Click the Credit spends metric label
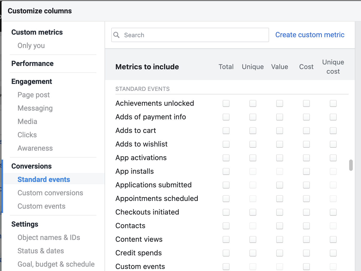Image resolution: width=361 pixels, height=271 pixels. point(139,253)
